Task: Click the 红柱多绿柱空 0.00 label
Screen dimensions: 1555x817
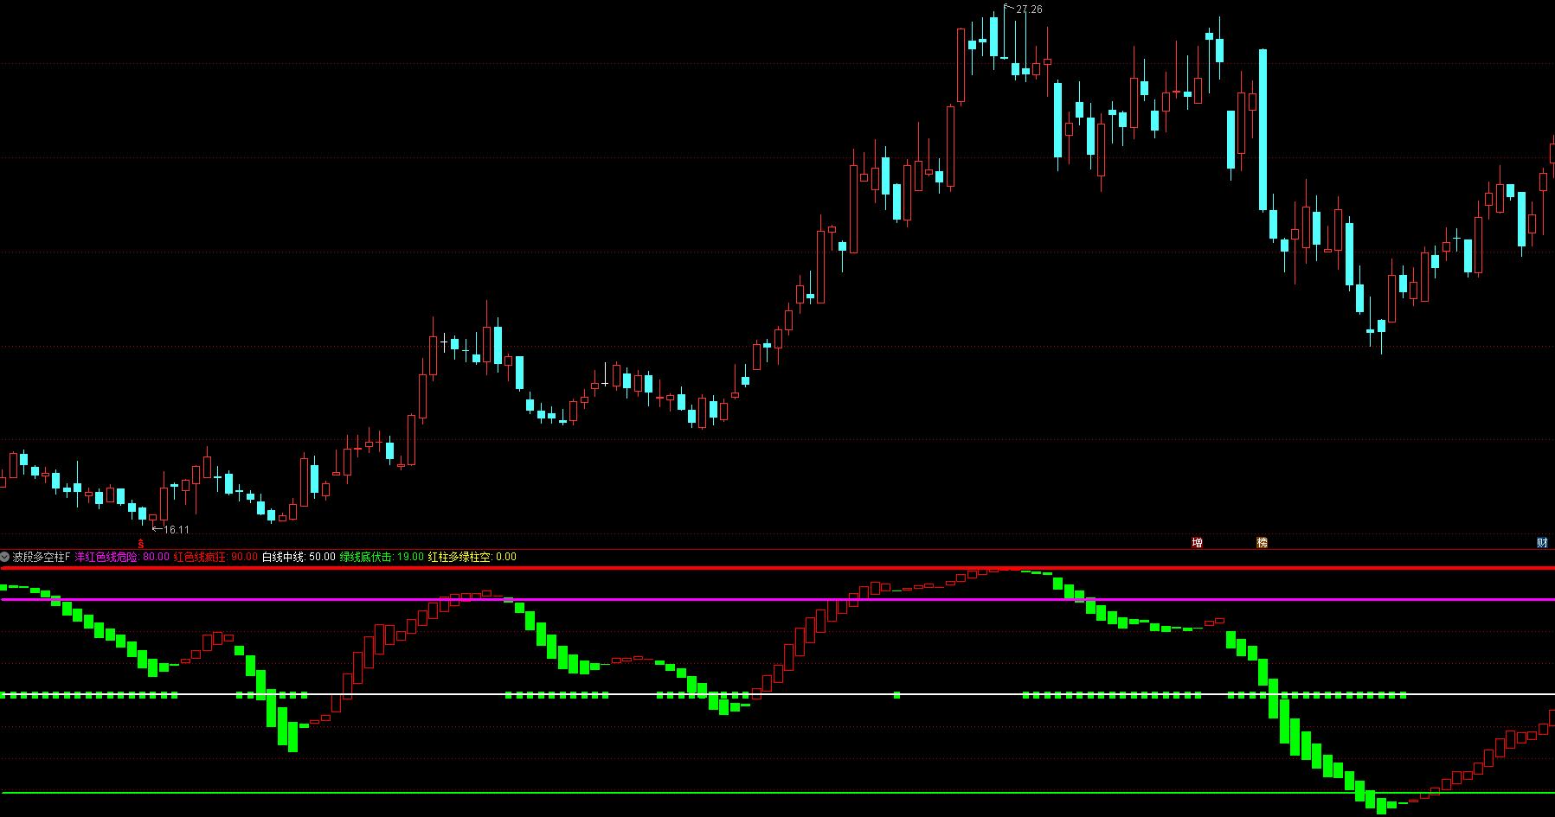Action: point(472,557)
